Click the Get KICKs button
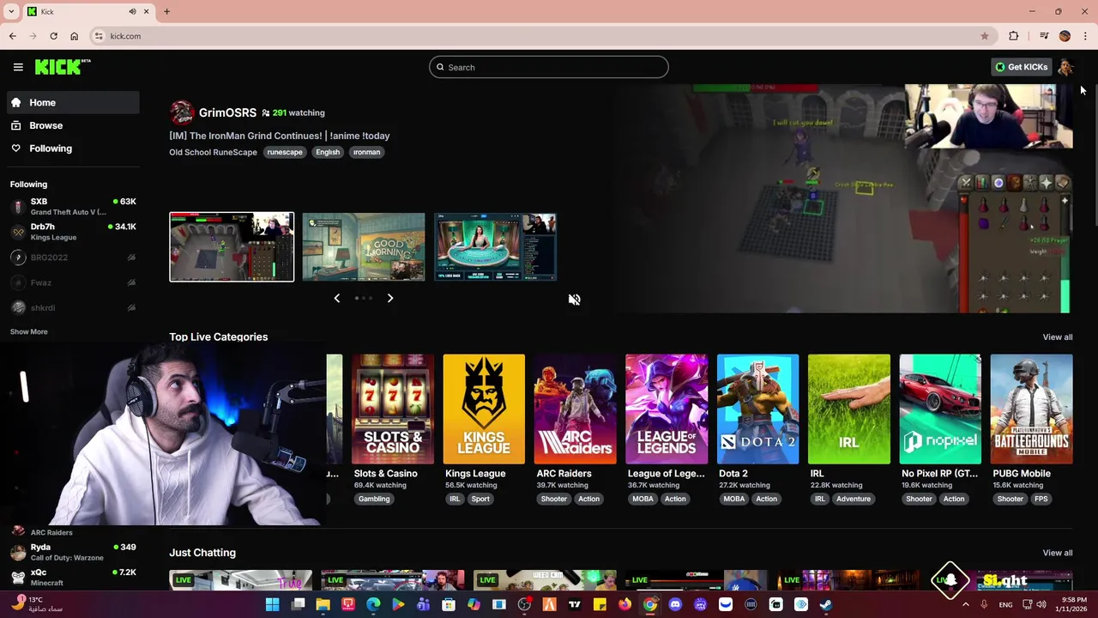 point(1022,67)
